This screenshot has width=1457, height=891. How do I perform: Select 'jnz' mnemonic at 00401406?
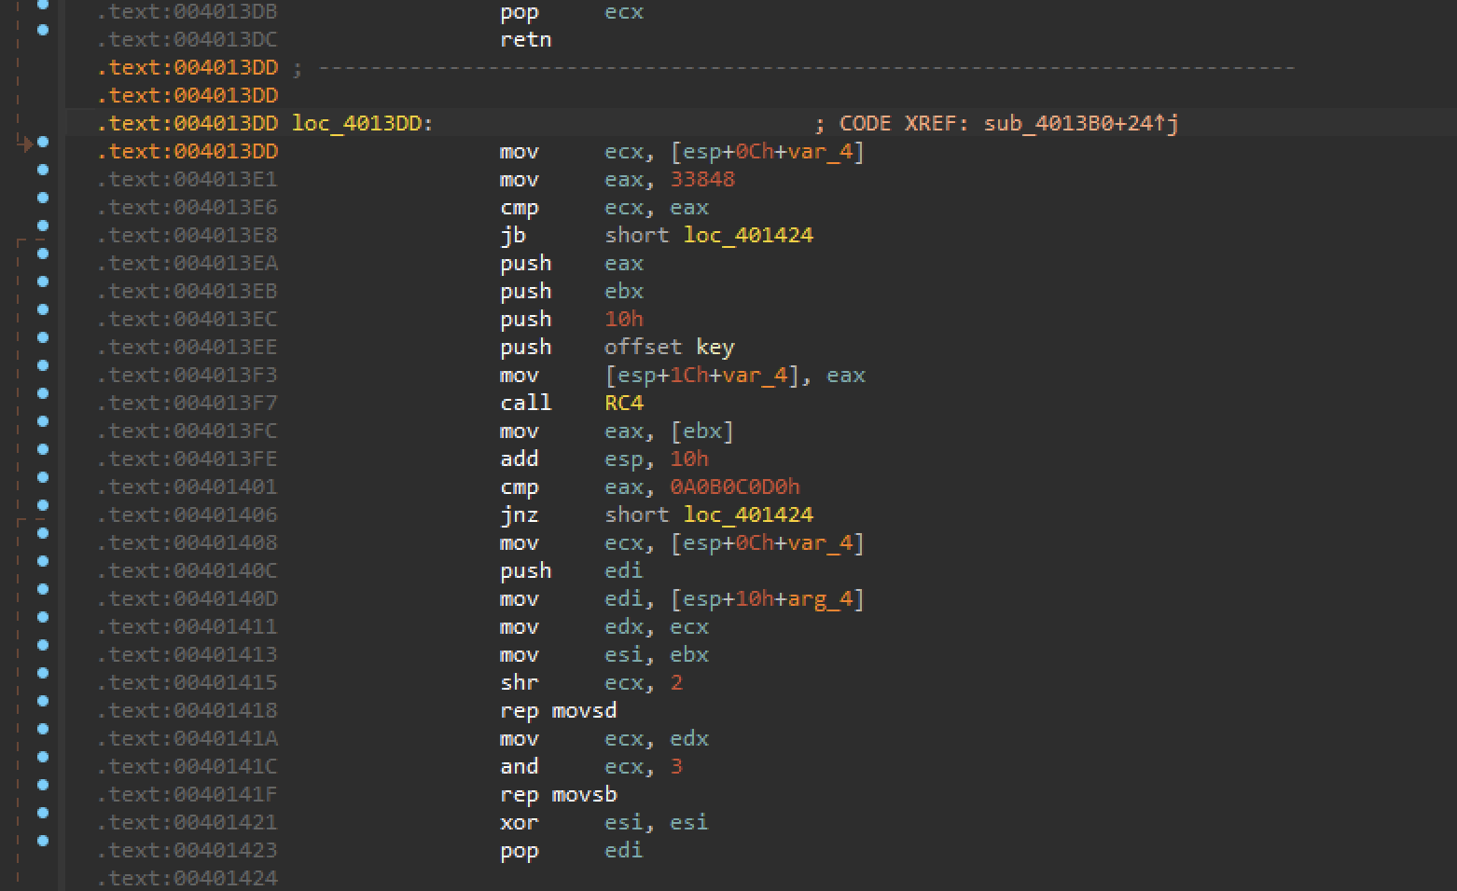520,515
